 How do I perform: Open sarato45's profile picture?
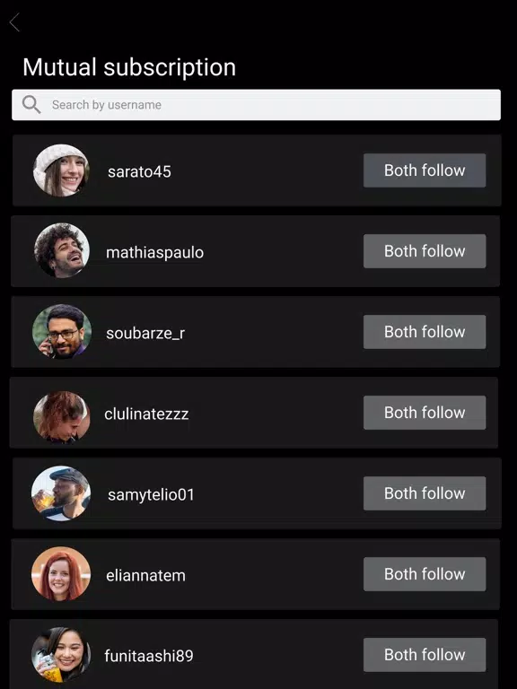[61, 170]
